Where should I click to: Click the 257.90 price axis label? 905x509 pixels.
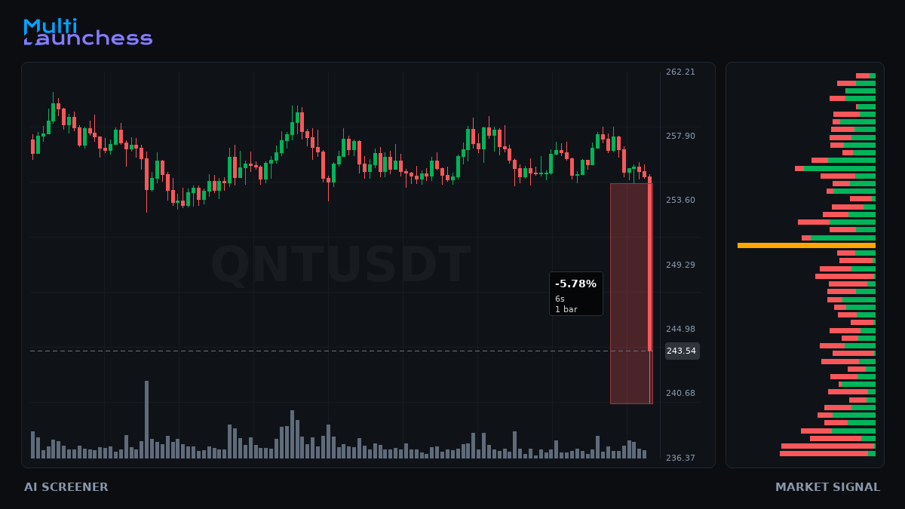(680, 136)
